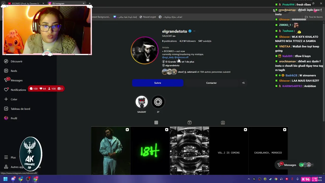This screenshot has width=325, height=183.
Task: Click the verified badge beside elgrandetoto
Action: point(190,31)
